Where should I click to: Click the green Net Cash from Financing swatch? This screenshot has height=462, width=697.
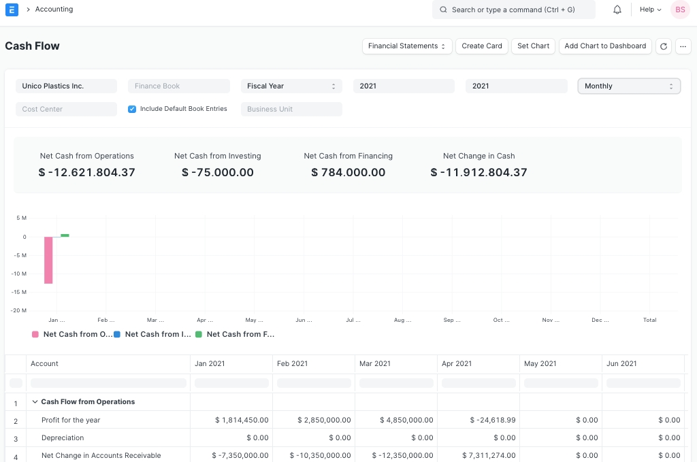click(199, 334)
